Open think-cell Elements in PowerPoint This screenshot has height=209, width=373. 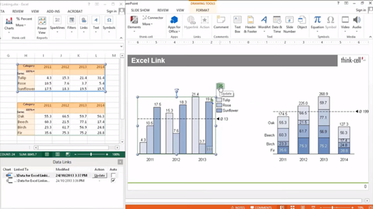pos(134,24)
